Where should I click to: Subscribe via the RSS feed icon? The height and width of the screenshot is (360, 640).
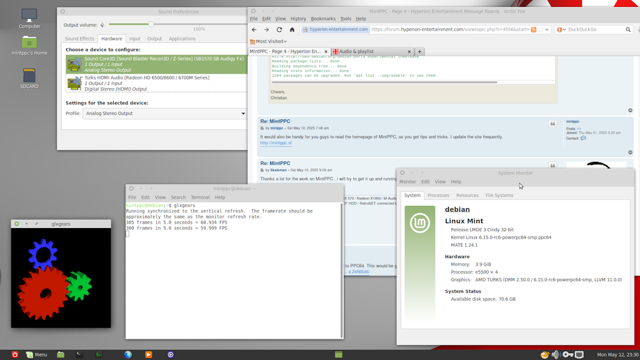[x=534, y=29]
